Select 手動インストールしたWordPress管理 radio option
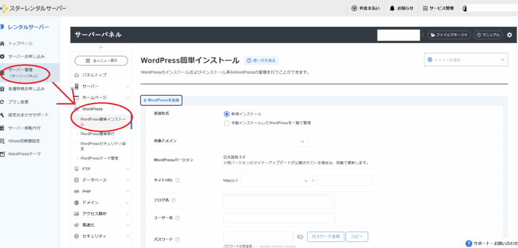This screenshot has height=248, width=518. (226, 122)
